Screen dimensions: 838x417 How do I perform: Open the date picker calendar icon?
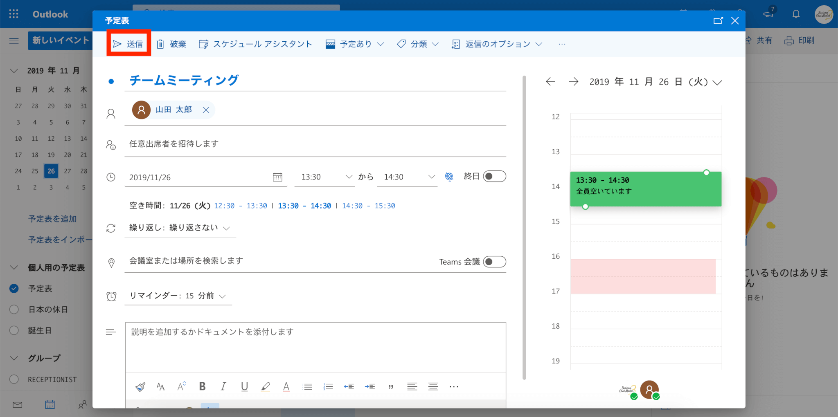click(277, 177)
